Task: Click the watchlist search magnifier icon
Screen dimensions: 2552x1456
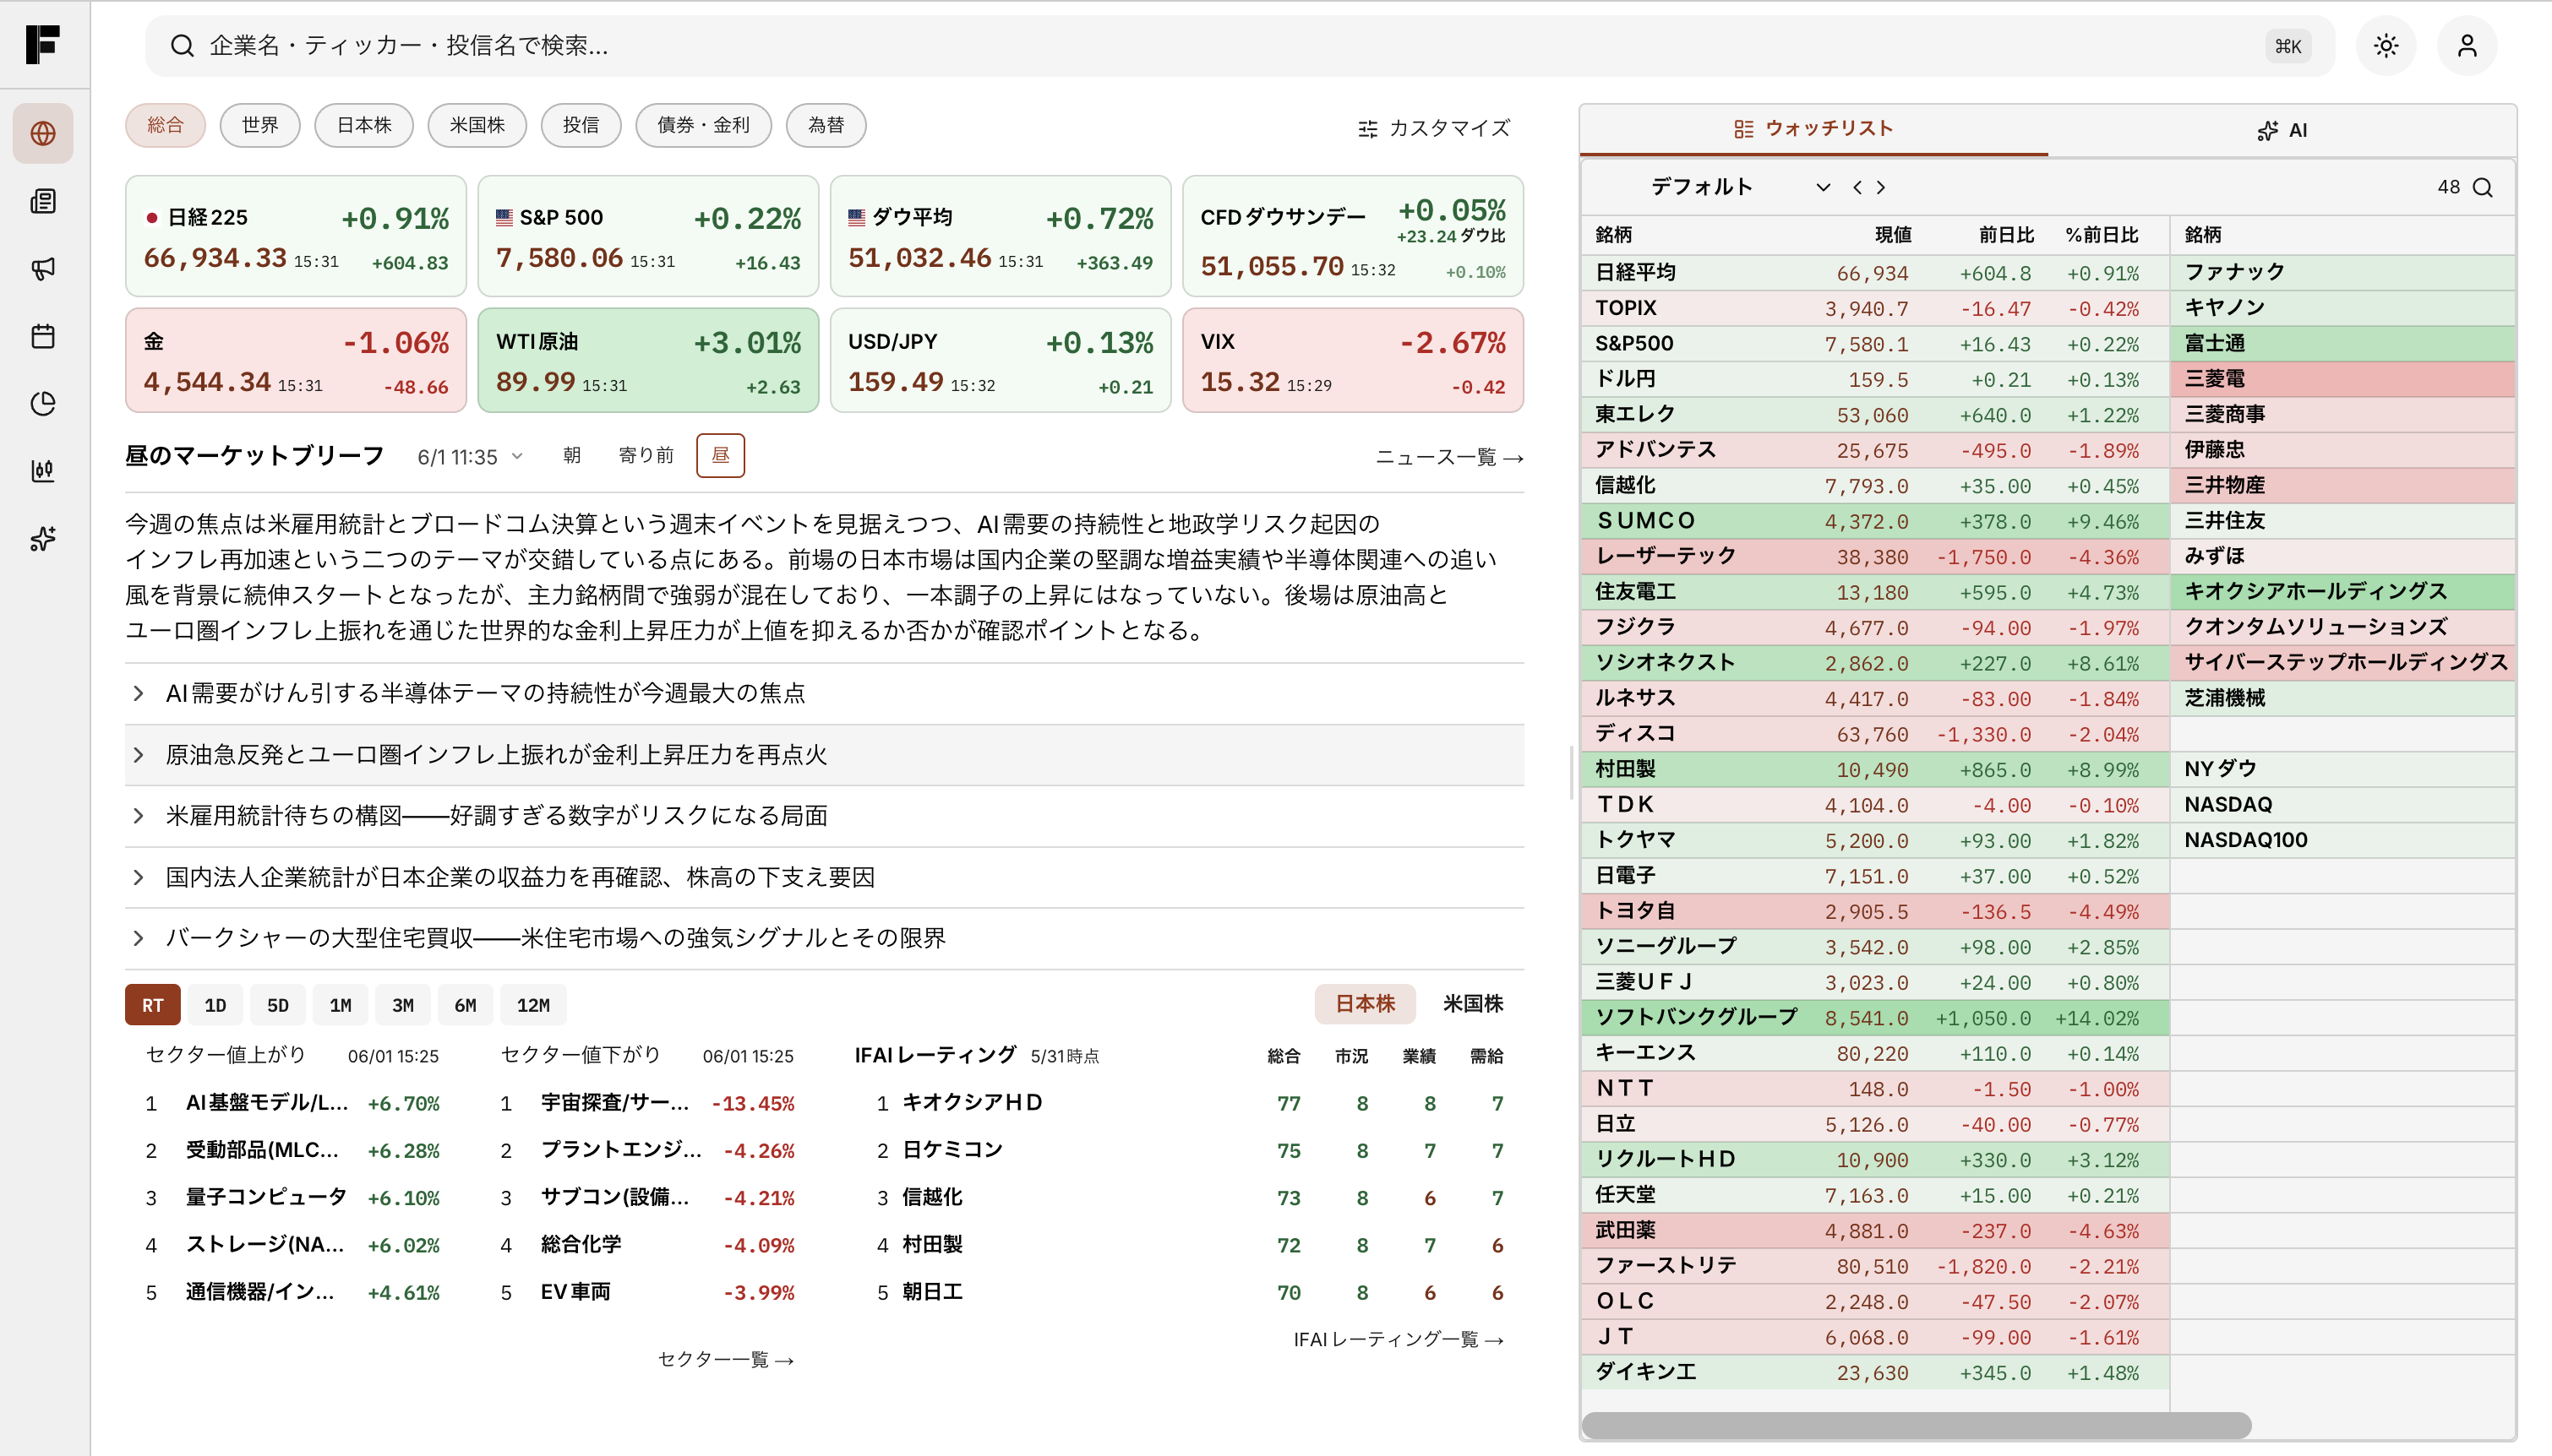Action: click(x=2483, y=187)
